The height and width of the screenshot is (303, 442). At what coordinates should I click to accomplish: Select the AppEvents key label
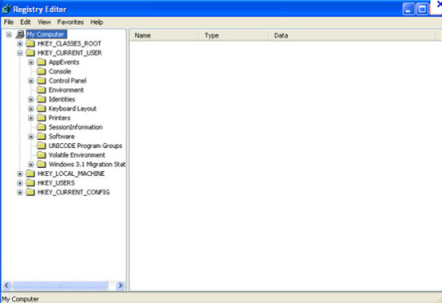coord(64,63)
